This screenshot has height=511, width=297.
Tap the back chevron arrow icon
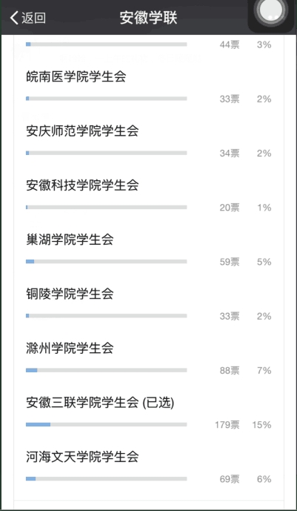pyautogui.click(x=14, y=18)
